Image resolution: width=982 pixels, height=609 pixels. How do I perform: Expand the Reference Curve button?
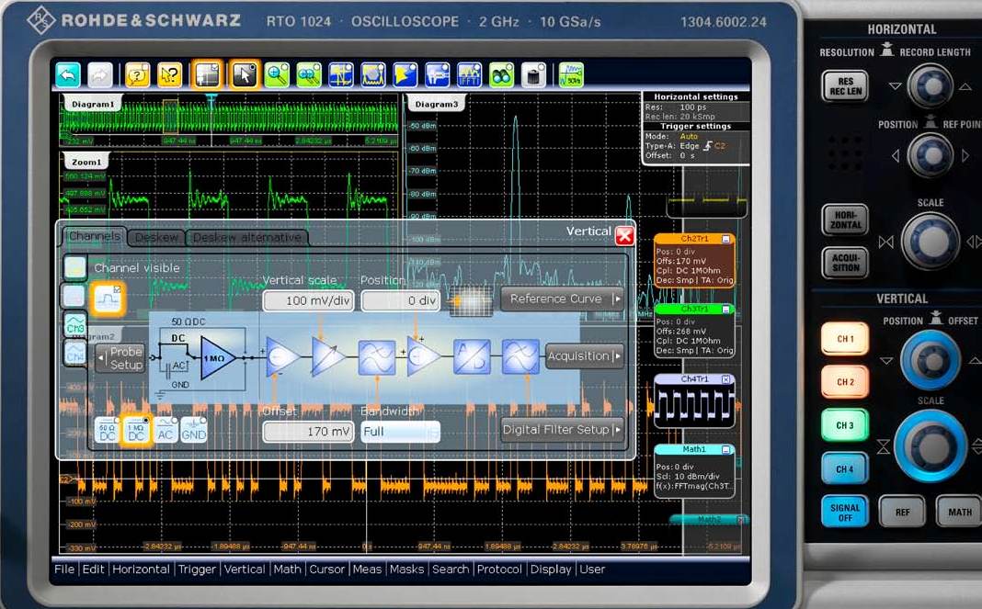point(562,299)
